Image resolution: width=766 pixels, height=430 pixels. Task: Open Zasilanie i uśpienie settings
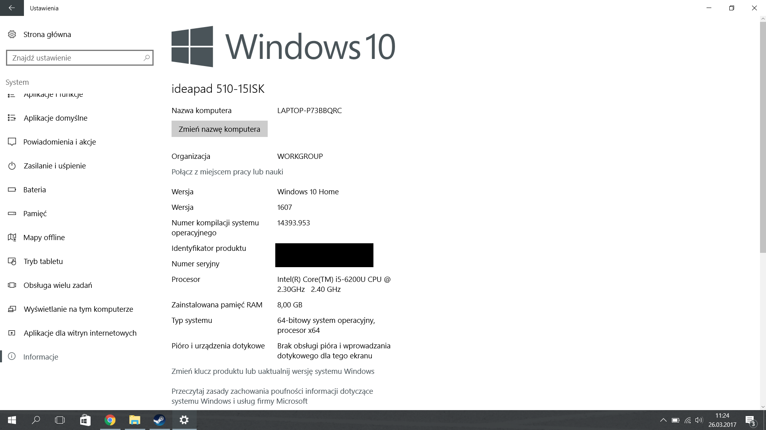55,166
